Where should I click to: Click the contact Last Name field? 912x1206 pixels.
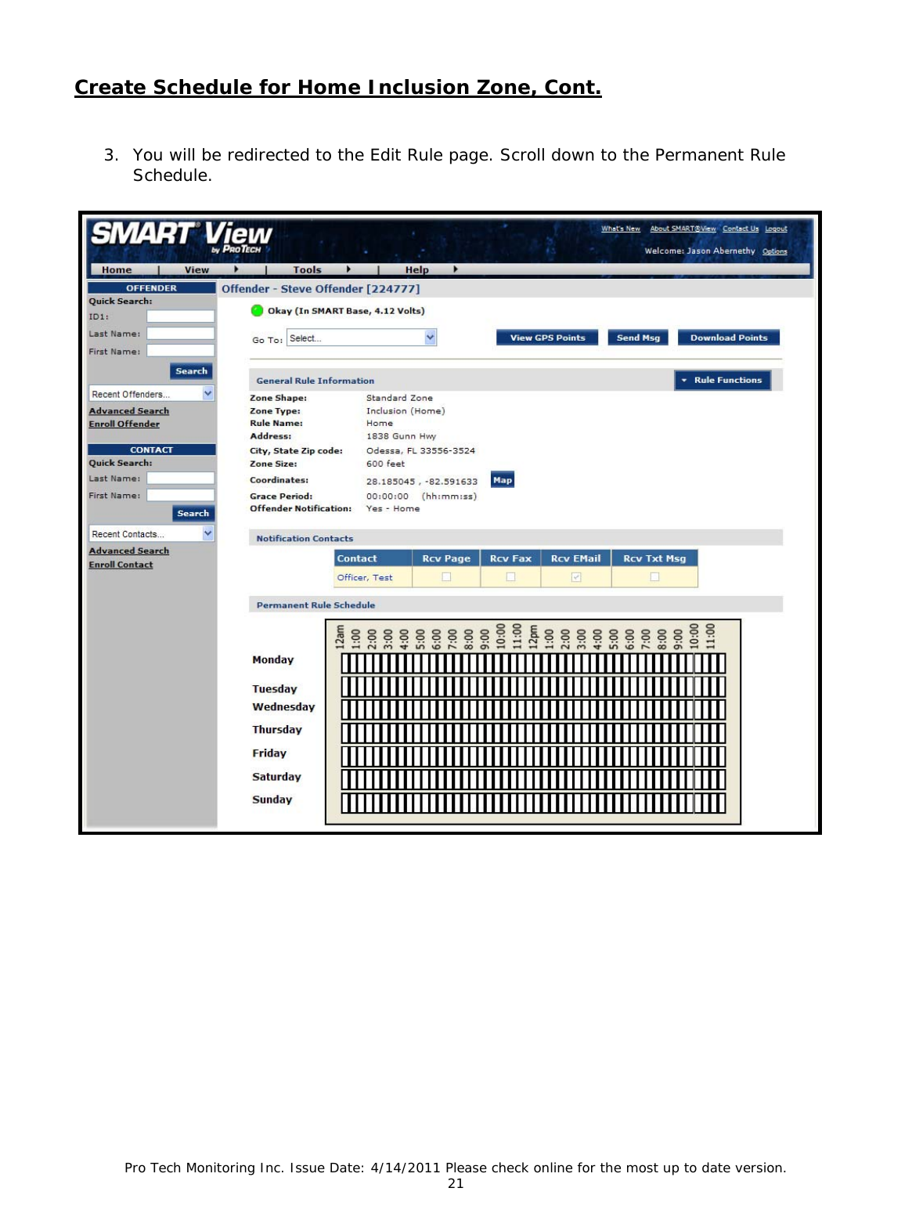180,478
